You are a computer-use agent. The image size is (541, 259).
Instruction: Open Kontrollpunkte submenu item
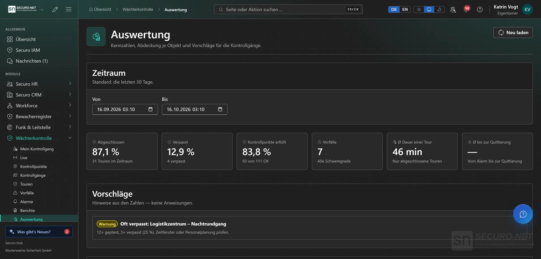(x=33, y=166)
